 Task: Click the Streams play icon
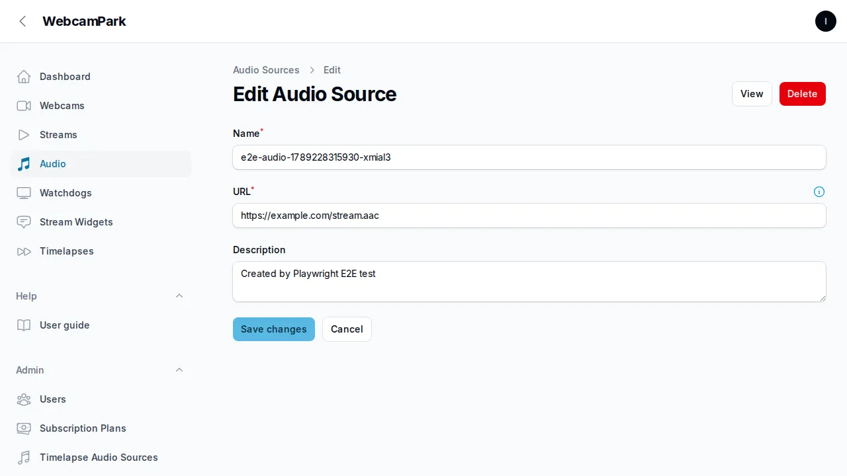24,135
